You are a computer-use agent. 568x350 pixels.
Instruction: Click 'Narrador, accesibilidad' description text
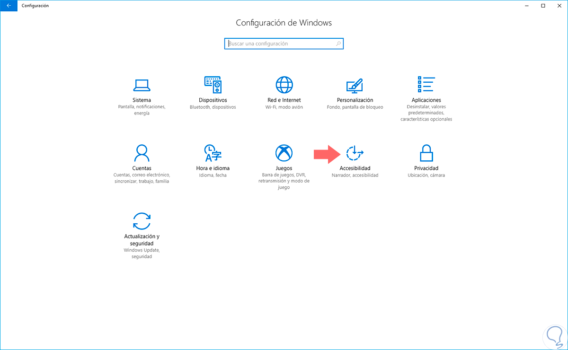tap(355, 175)
